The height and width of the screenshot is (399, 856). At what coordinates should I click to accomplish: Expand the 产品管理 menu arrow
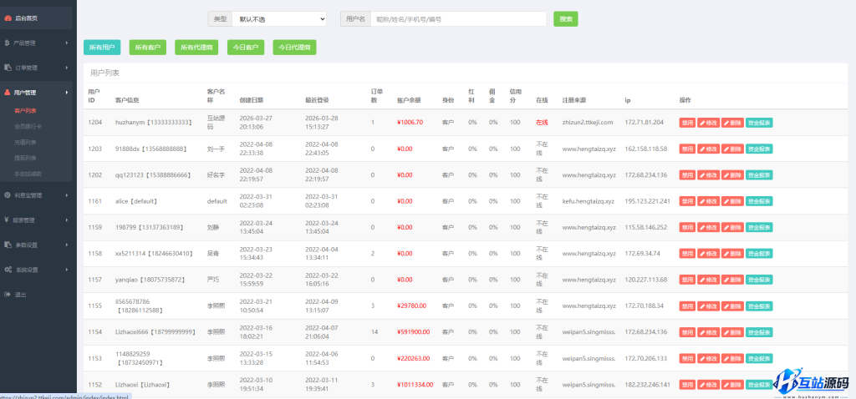point(67,43)
